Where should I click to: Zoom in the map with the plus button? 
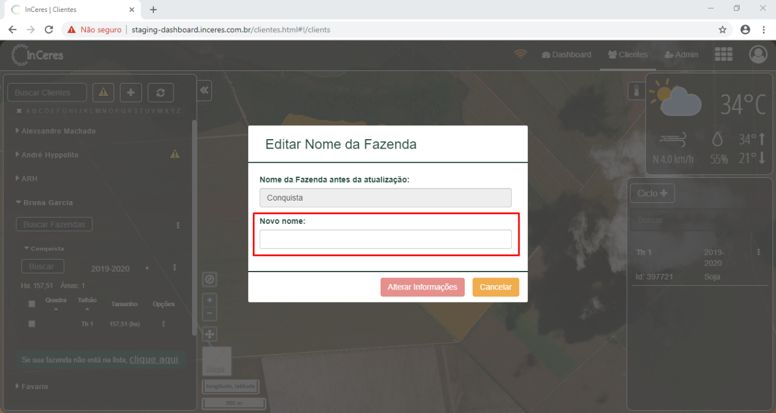tap(209, 300)
